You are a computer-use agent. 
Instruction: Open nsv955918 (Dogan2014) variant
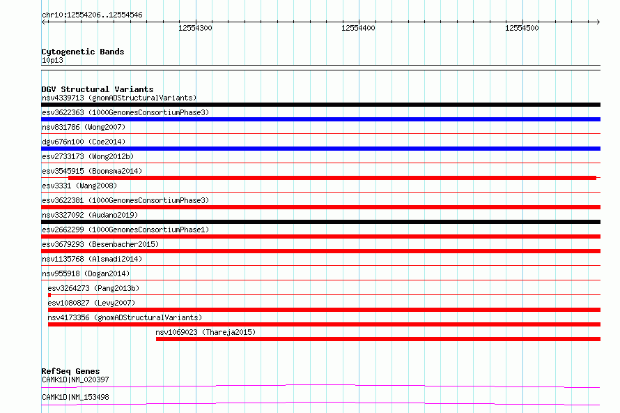click(86, 273)
